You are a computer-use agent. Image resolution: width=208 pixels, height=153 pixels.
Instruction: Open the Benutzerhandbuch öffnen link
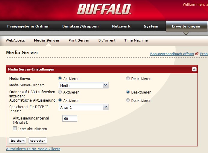pyautogui.click(x=172, y=54)
